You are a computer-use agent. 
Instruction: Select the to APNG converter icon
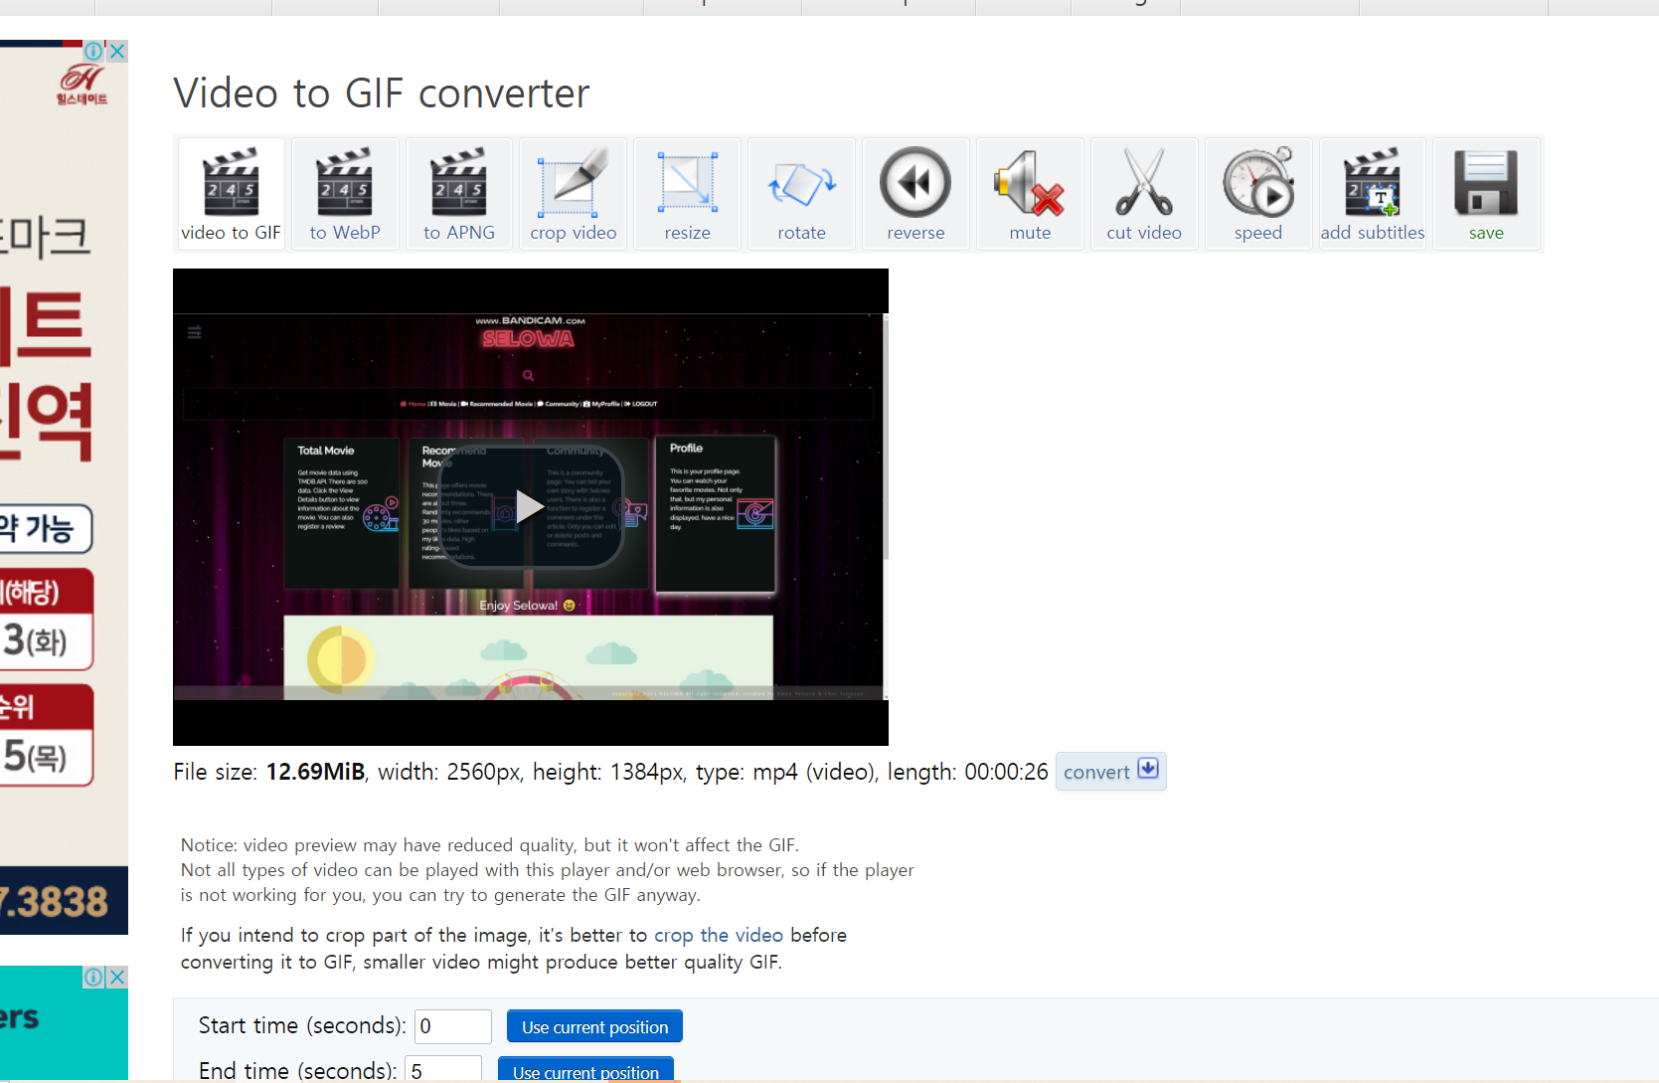click(x=459, y=194)
